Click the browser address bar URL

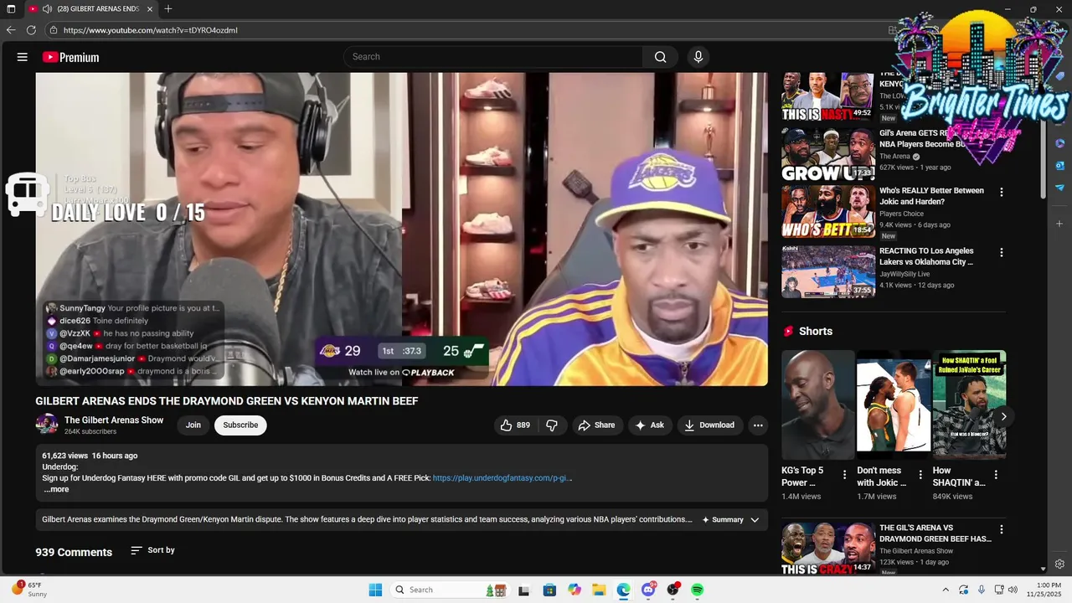click(151, 30)
